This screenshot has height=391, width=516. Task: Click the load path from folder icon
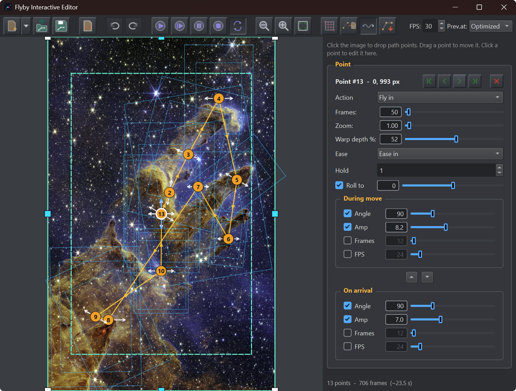point(42,26)
